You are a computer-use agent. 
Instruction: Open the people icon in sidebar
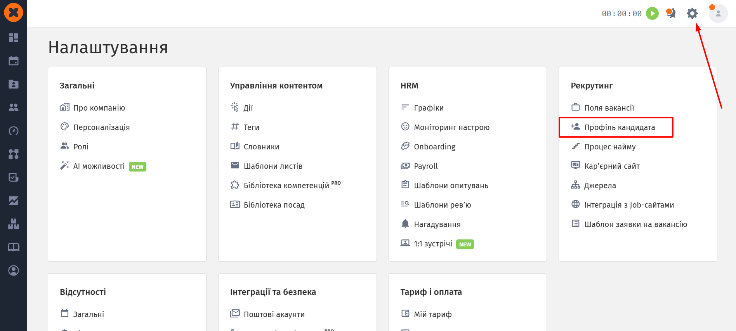14,107
